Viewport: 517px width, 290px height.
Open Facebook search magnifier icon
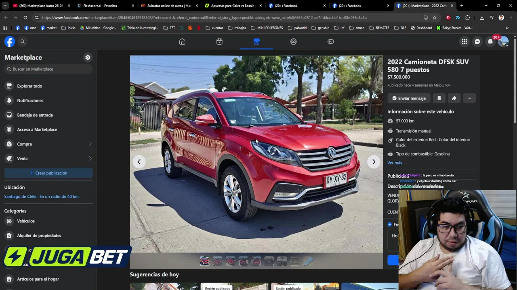tap(23, 41)
